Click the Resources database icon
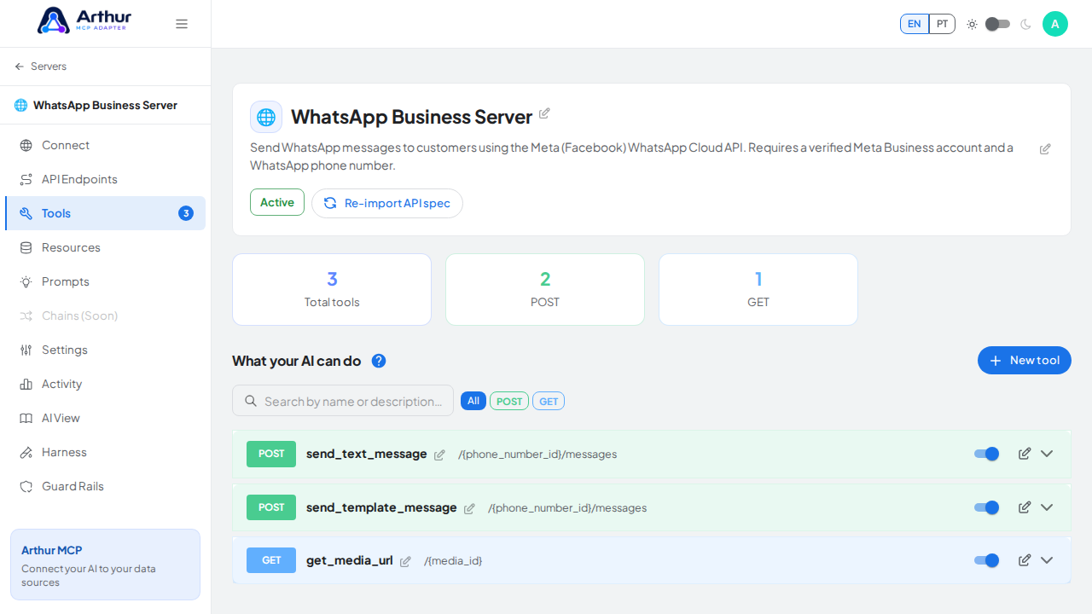 click(x=26, y=247)
